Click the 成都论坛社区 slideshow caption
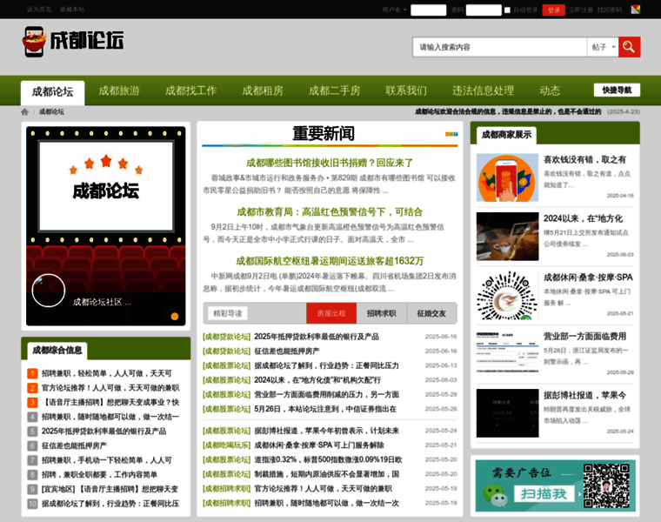Screen dimensions: 661x522 click(102, 302)
